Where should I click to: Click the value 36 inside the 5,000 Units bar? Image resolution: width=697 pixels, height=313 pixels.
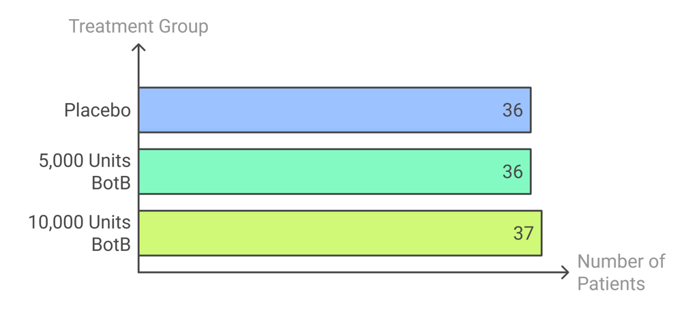(x=512, y=171)
